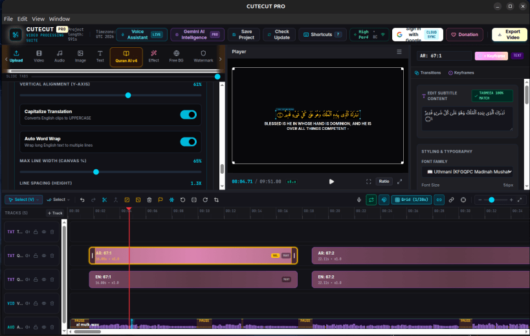
Task: Click the Max Line Width slider handle
Action: [x=96, y=172]
